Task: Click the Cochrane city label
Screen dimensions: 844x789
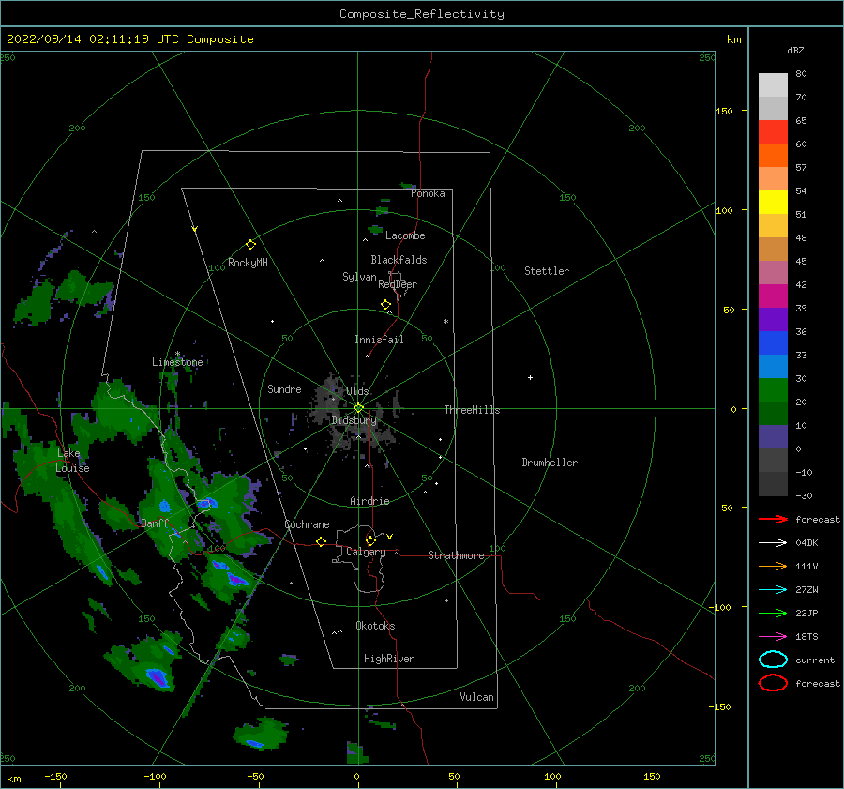Action: pyautogui.click(x=307, y=524)
